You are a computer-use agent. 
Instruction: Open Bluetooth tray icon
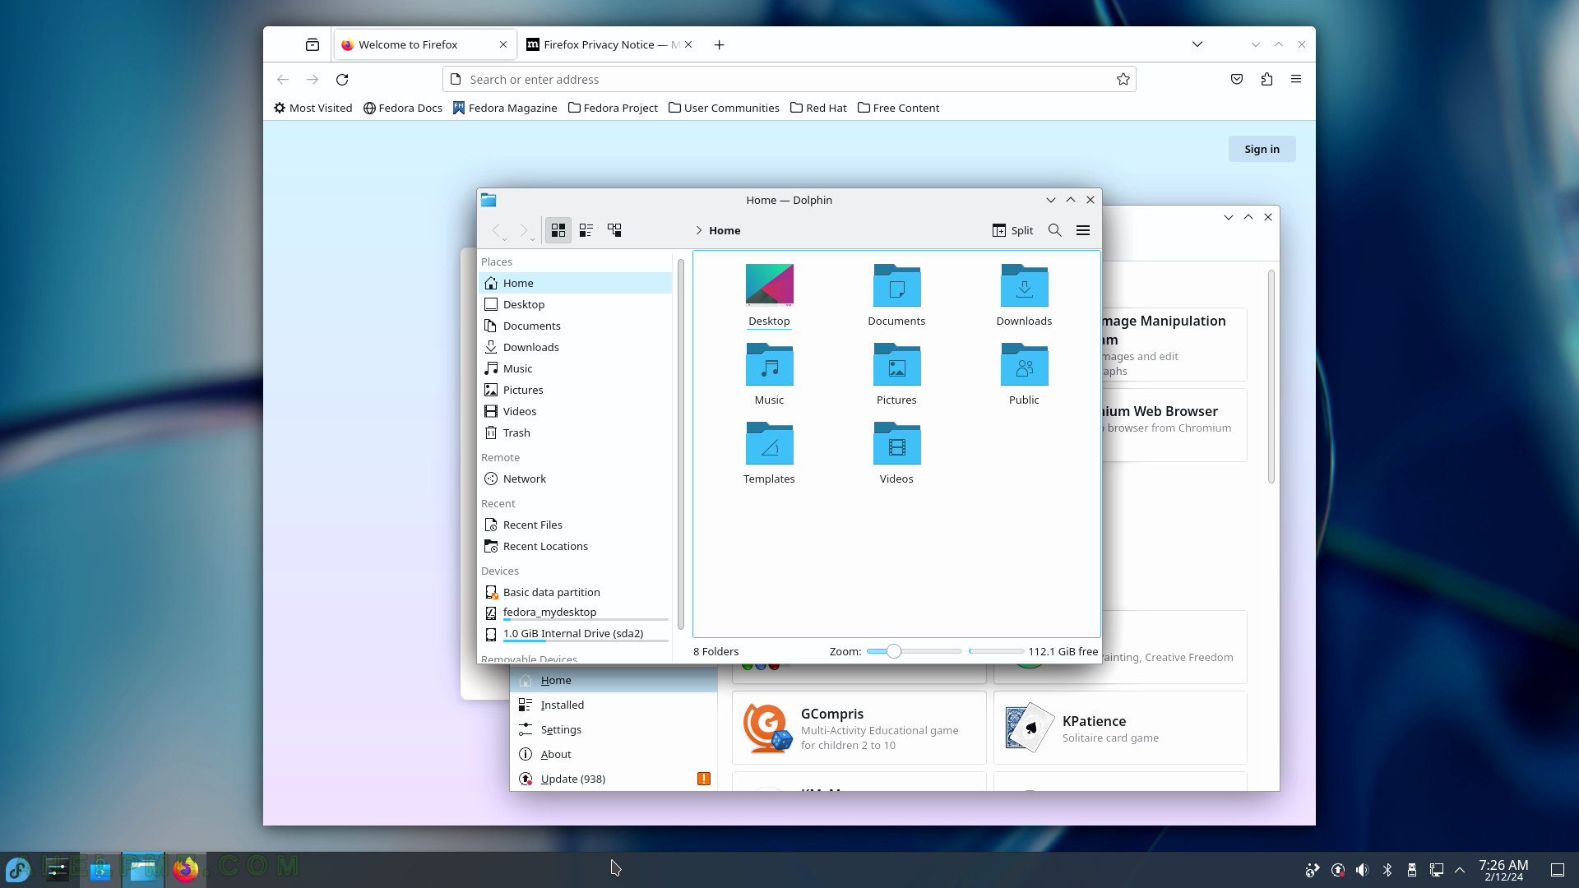1387,870
